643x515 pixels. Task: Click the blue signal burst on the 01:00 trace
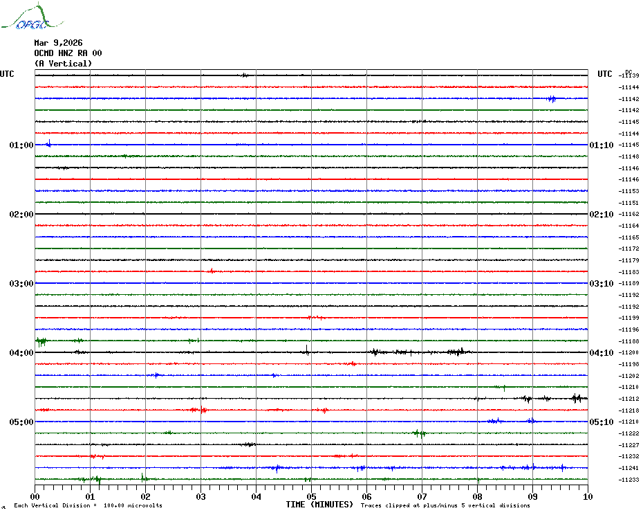coord(48,144)
